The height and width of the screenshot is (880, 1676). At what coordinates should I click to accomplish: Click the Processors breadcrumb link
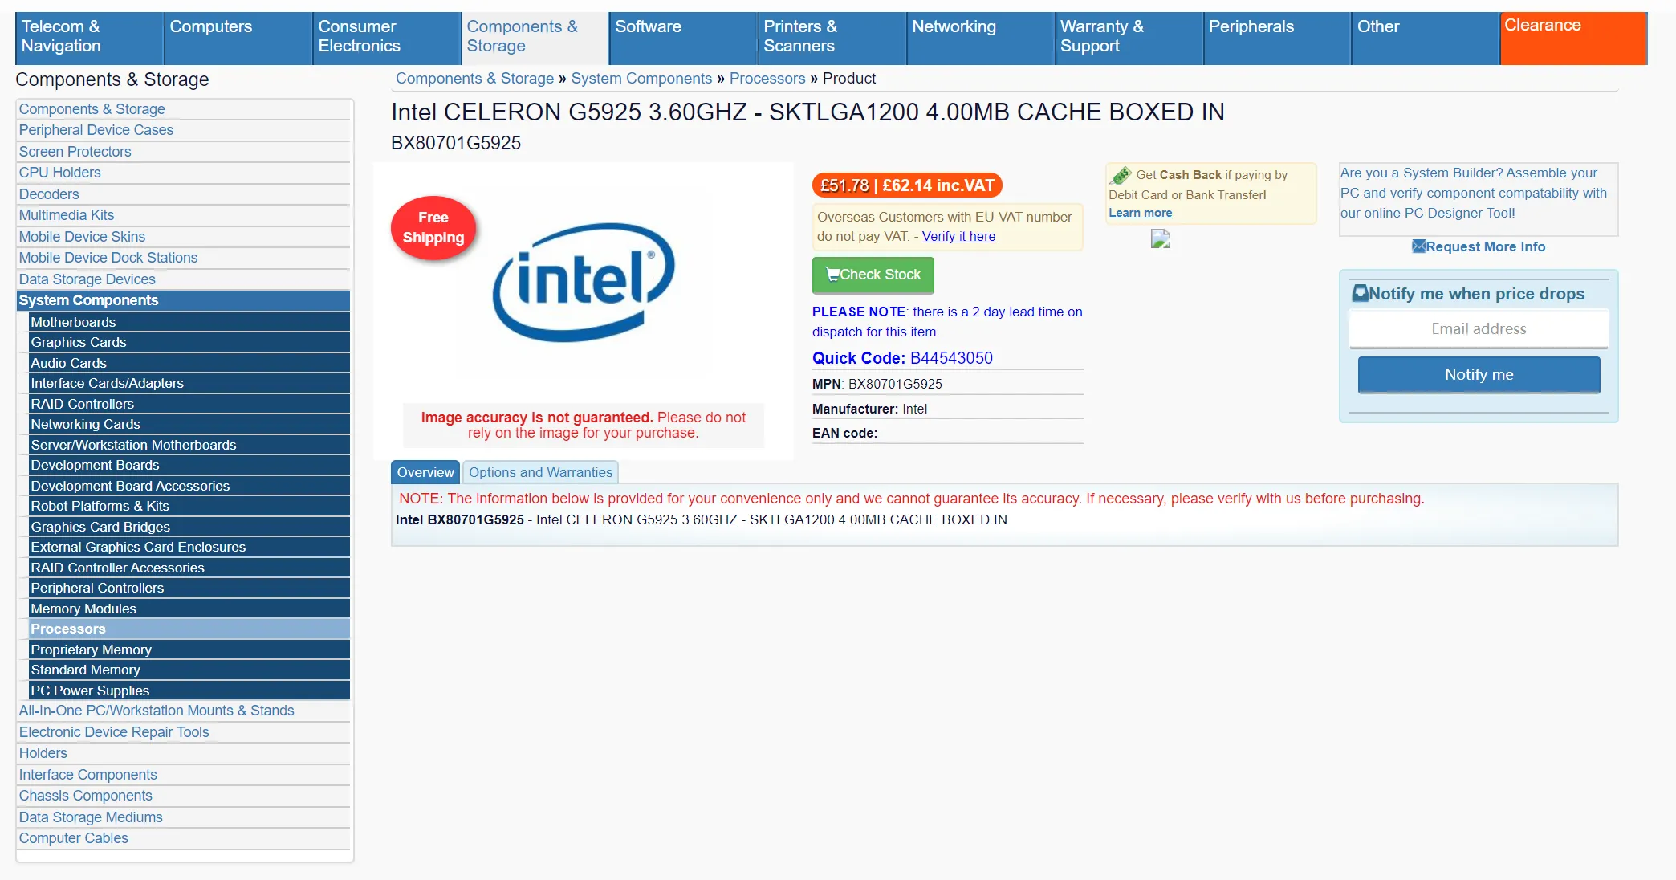coord(767,79)
